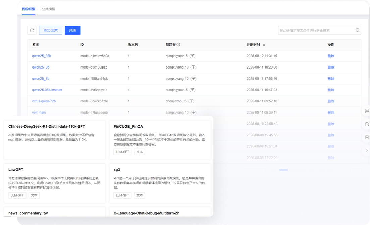
Task: Expand the collapsed panel via right-edge chevron
Action: coord(366,150)
